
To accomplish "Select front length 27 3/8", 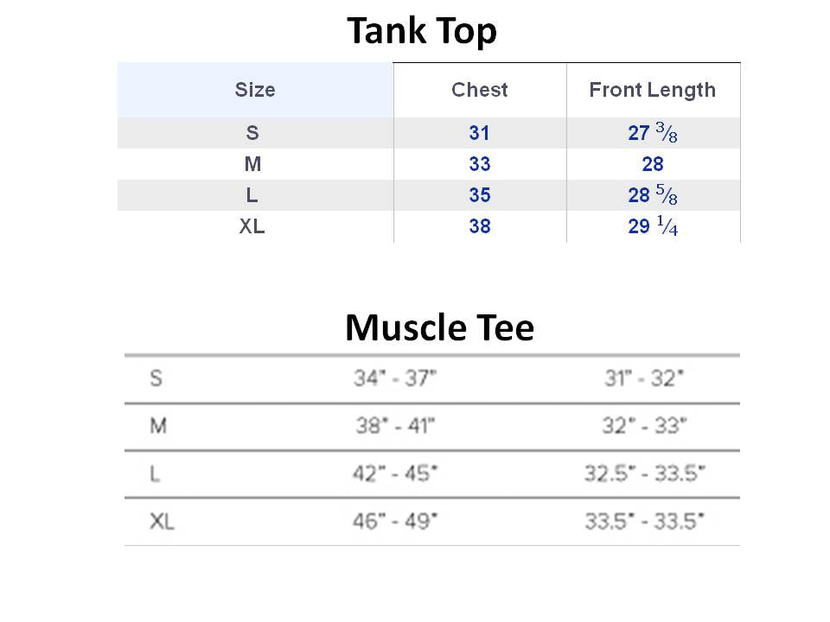I will (x=653, y=132).
